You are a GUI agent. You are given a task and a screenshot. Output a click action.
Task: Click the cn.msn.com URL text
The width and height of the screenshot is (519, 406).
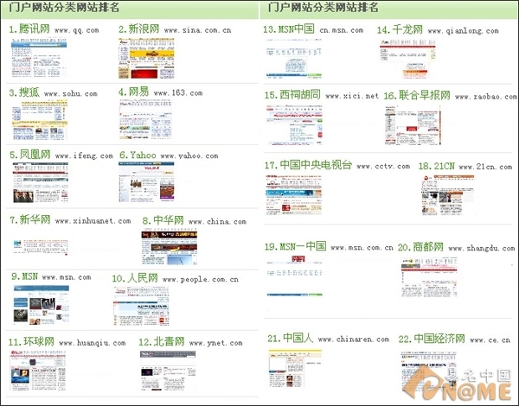point(342,30)
